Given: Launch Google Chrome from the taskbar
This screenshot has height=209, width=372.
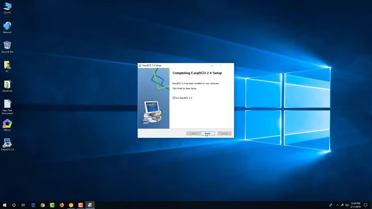Looking at the screenshot, I should tap(42, 205).
